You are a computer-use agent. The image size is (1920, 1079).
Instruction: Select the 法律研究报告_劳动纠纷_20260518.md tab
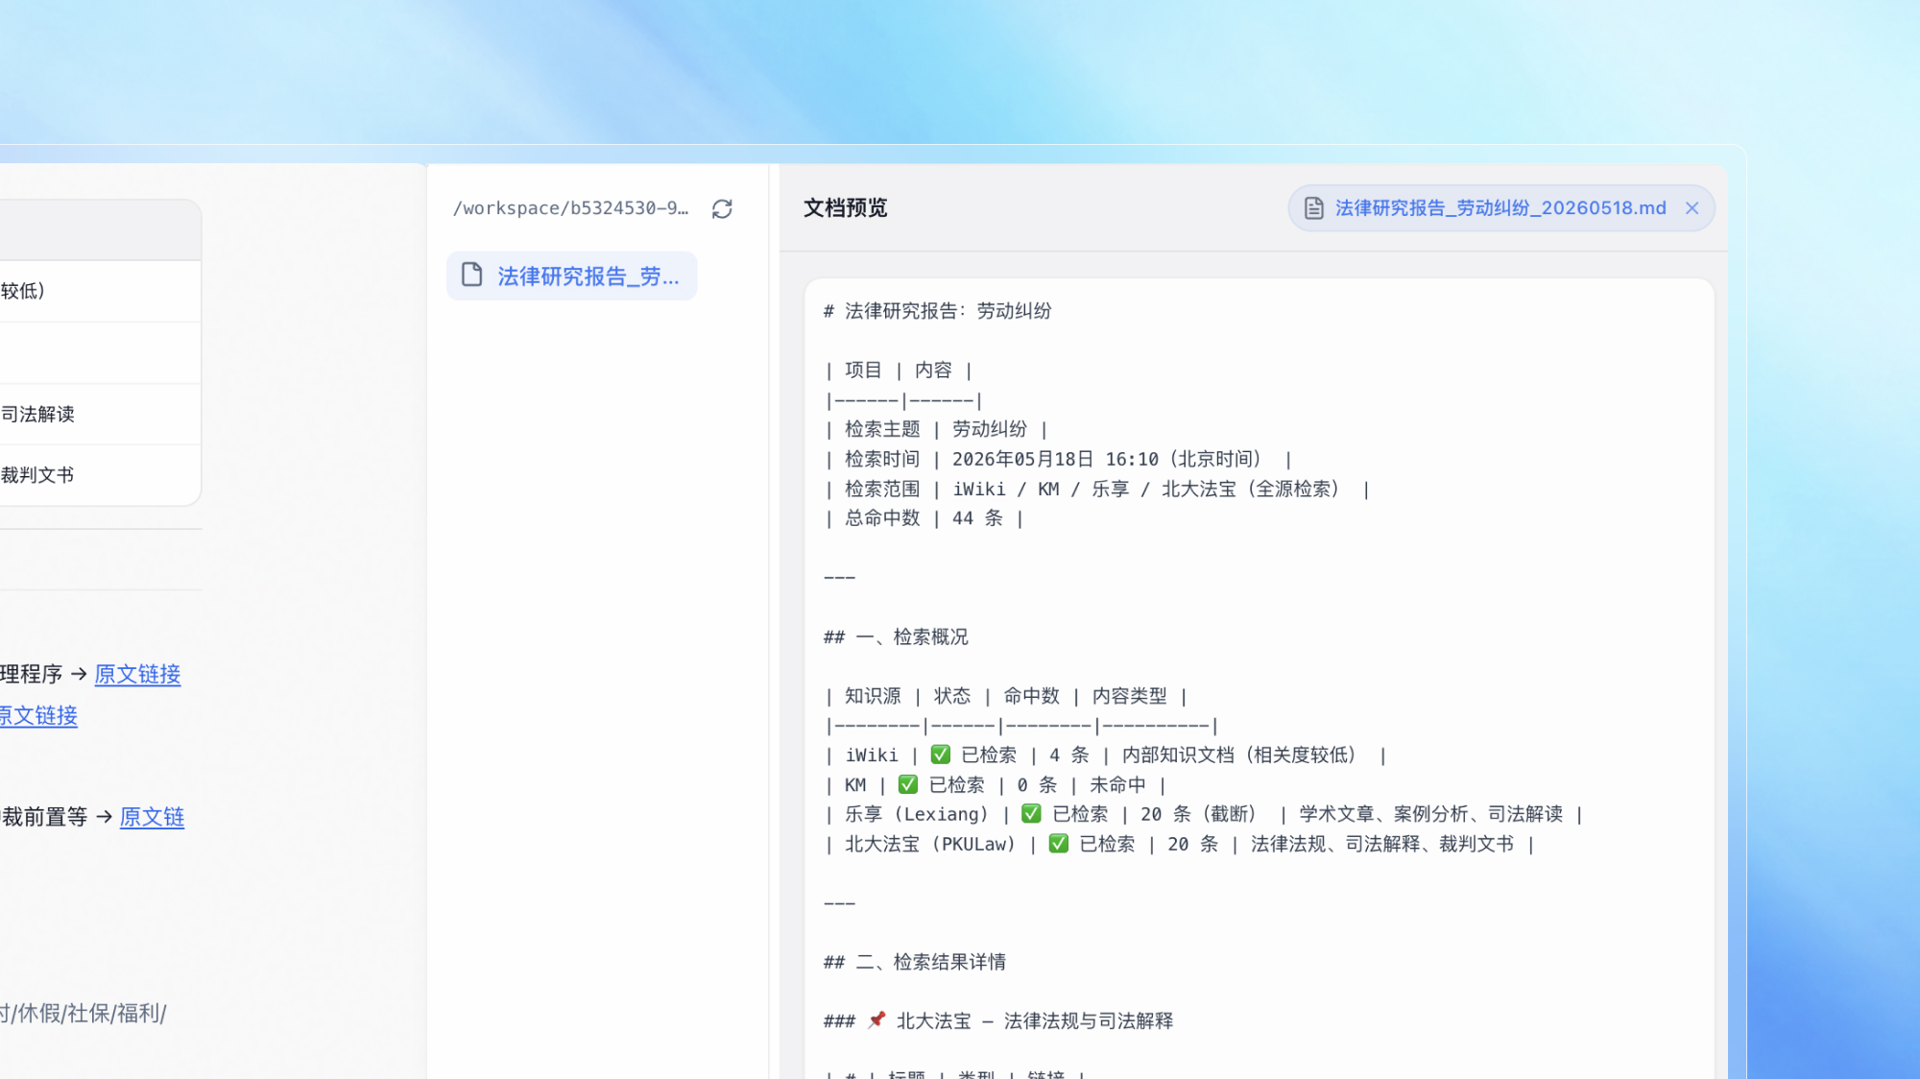(1500, 208)
